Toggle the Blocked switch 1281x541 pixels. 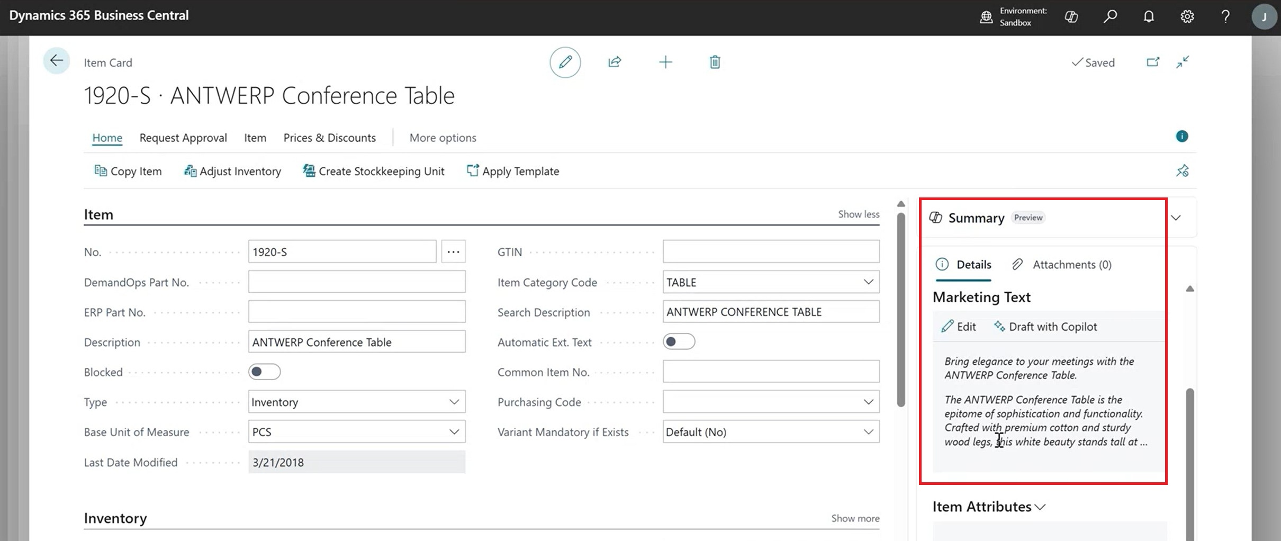click(264, 372)
